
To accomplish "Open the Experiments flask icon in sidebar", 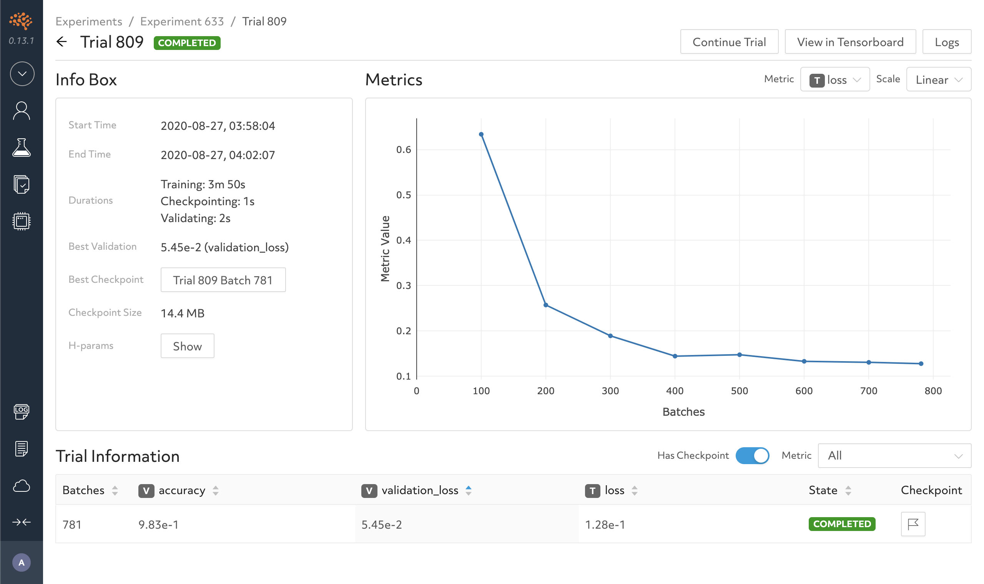I will click(22, 148).
